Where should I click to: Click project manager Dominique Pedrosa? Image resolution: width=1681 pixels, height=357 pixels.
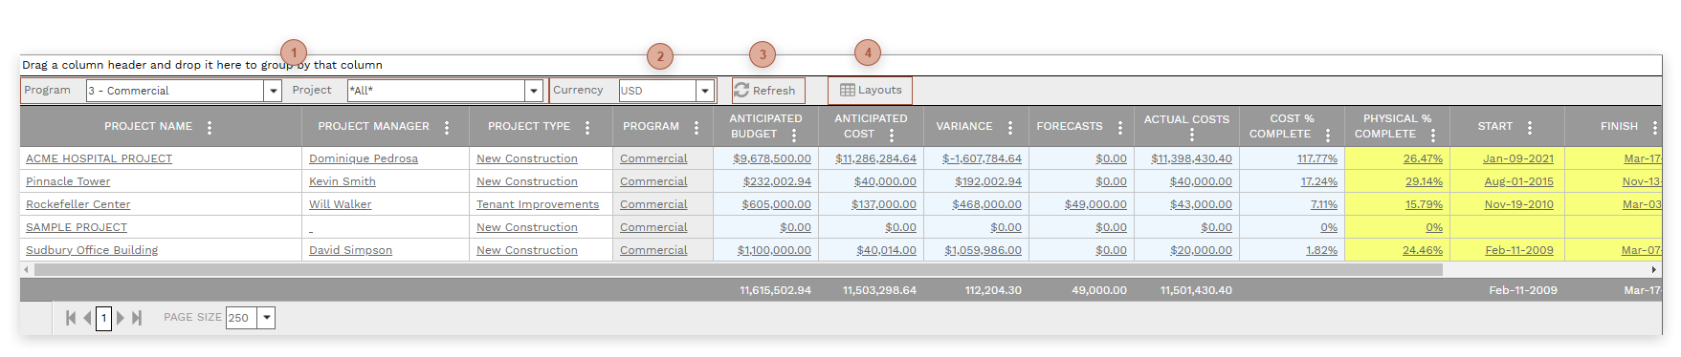click(364, 158)
